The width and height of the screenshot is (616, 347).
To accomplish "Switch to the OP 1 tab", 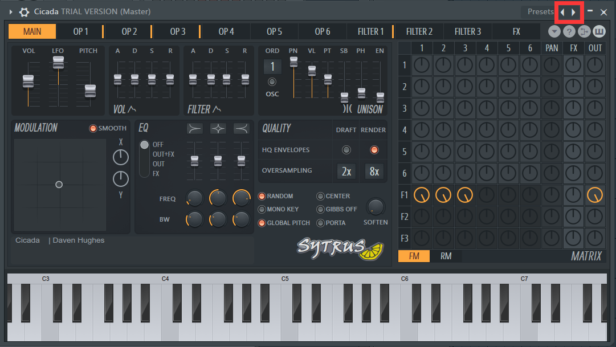I will (80, 31).
